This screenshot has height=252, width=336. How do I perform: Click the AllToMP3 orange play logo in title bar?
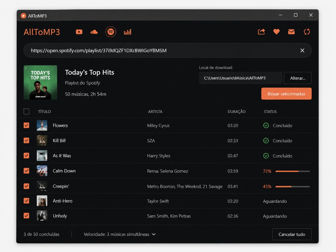click(x=23, y=16)
